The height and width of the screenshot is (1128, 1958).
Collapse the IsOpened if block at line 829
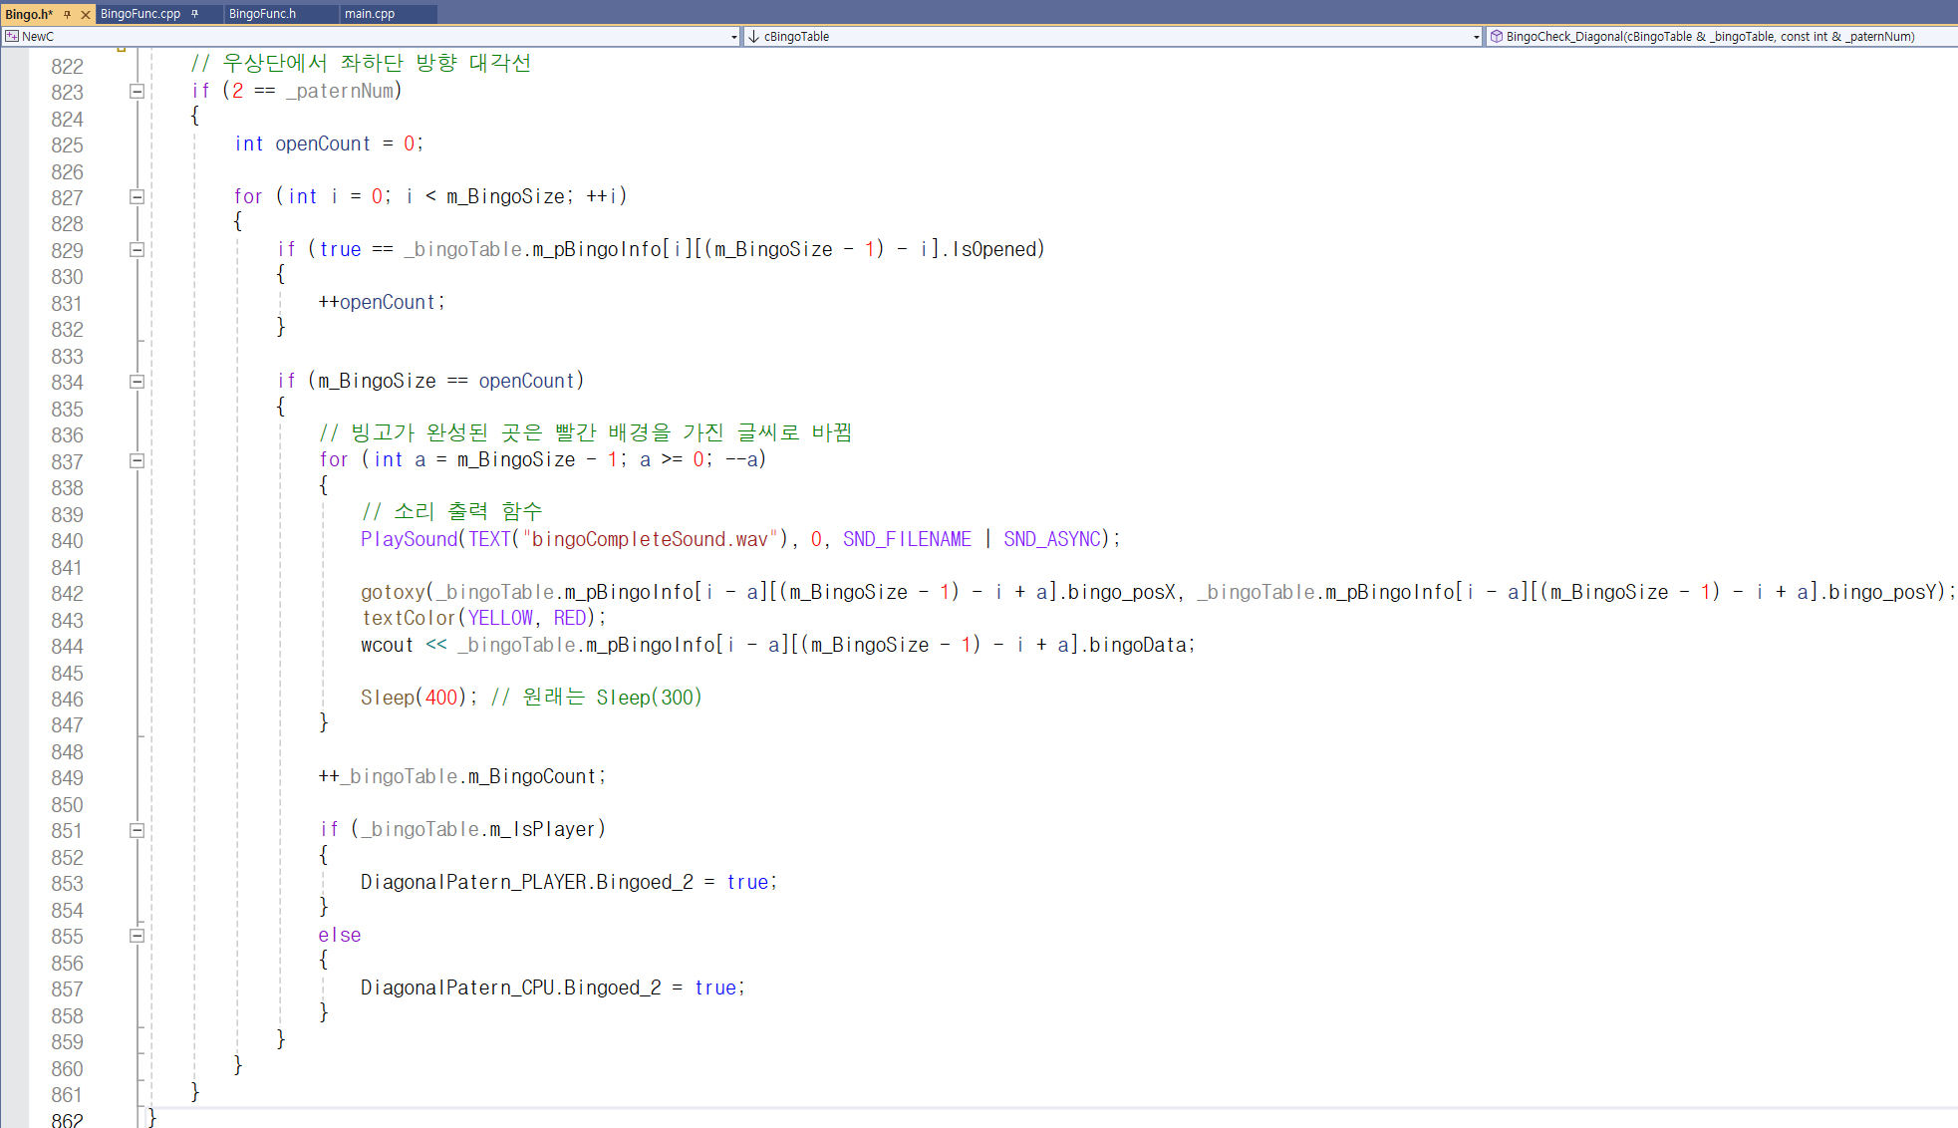click(138, 249)
